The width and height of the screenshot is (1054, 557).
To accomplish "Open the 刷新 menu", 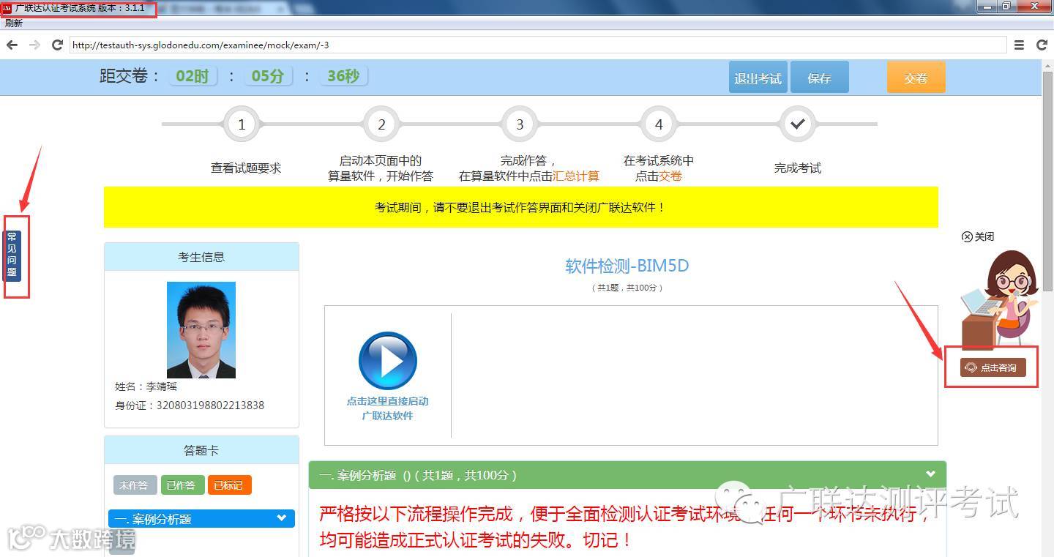I will click(13, 23).
